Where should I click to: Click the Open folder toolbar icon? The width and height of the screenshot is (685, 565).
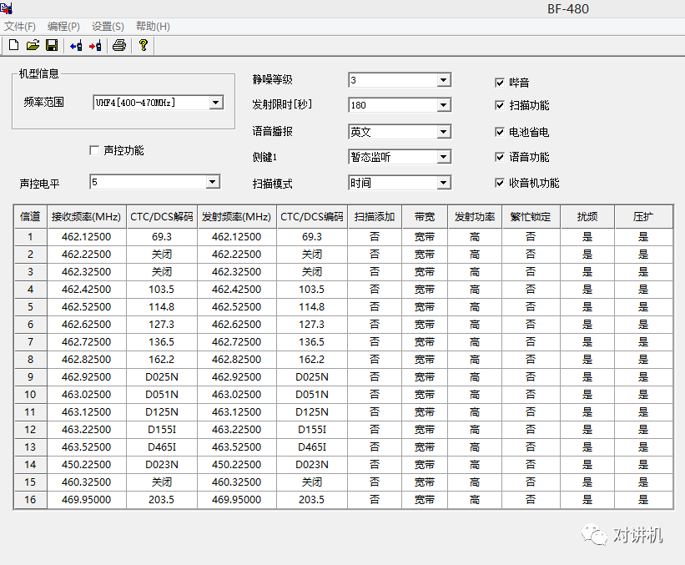tap(33, 45)
